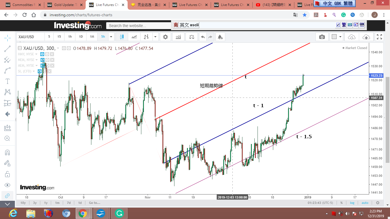Click the Compare scales icon

tap(192, 37)
